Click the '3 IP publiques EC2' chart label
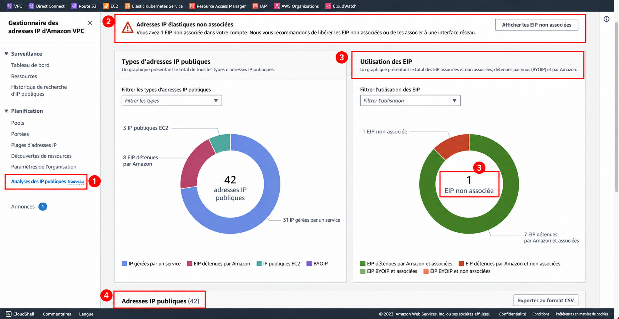 click(x=146, y=128)
